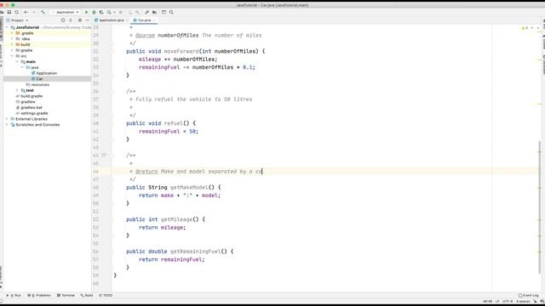Click the Save All toolbar icon
The height and width of the screenshot is (306, 545).
pos(9,12)
